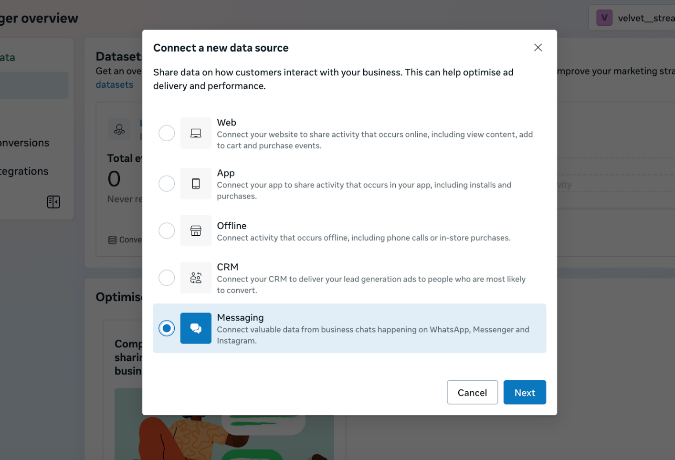
Task: Collapse the sidebar using the panel icon
Action: 53,201
